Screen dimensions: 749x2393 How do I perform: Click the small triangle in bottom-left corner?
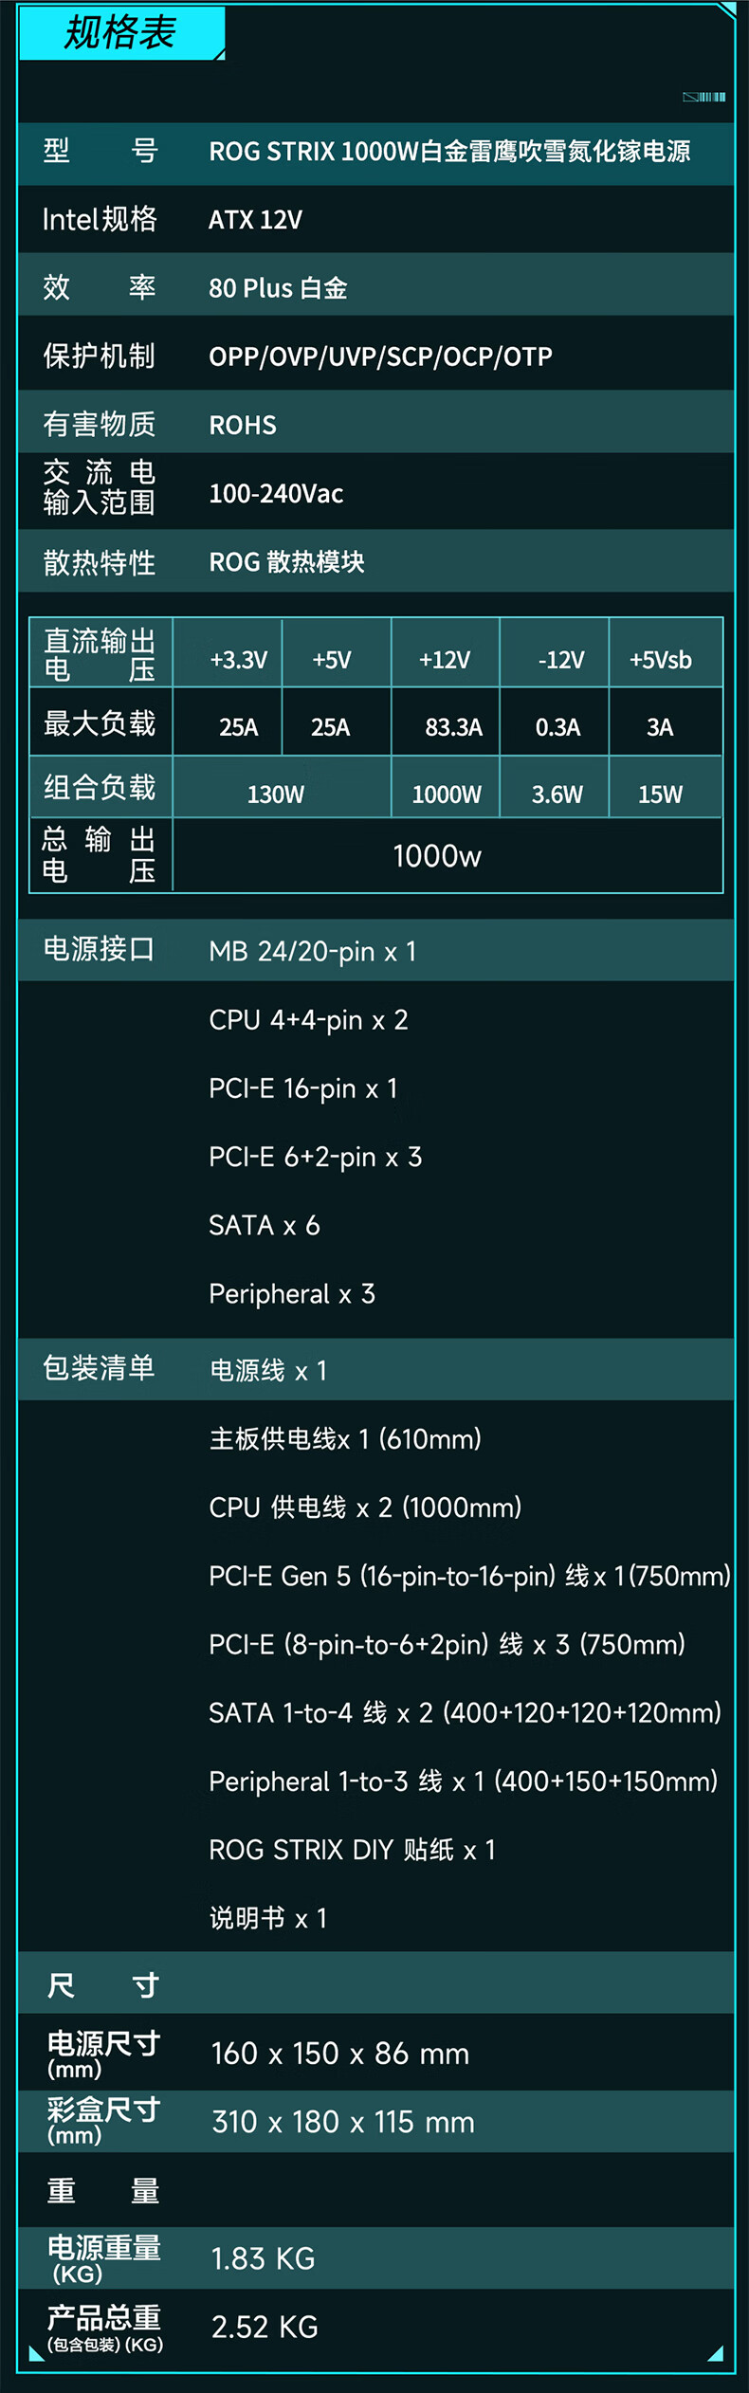[35, 2352]
